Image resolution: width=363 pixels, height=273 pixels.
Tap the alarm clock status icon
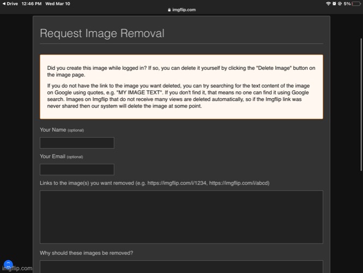click(334, 4)
